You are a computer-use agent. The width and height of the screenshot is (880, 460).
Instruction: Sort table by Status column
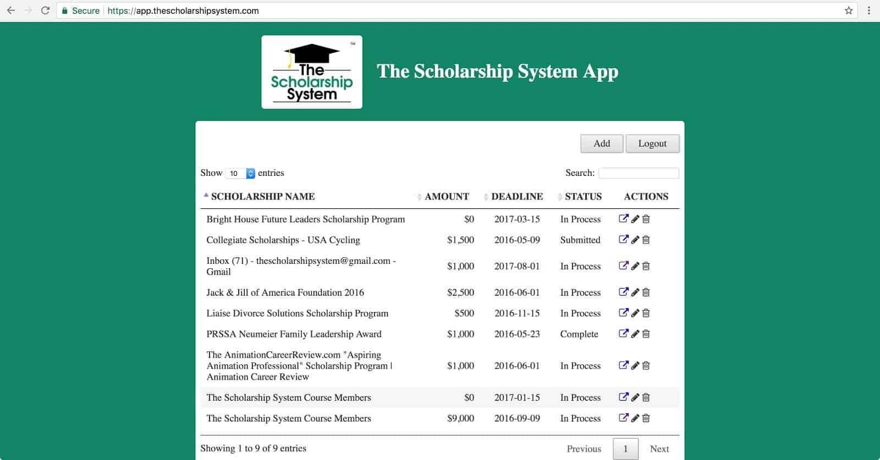coord(583,196)
